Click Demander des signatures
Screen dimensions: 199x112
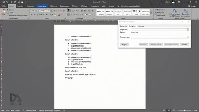[x=186, y=13]
